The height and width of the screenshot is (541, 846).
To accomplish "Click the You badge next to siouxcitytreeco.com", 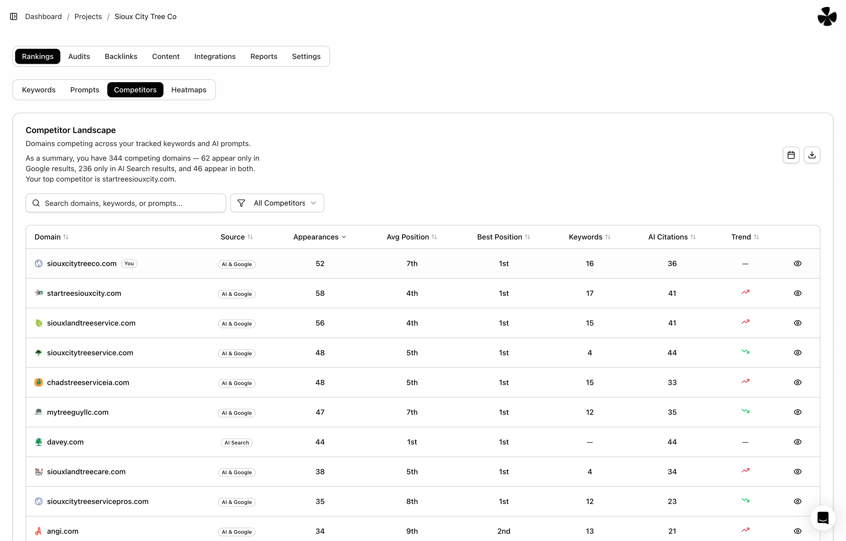I will click(x=129, y=263).
